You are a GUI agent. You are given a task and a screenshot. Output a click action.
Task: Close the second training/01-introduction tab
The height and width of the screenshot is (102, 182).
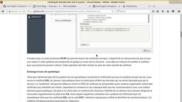119,6
